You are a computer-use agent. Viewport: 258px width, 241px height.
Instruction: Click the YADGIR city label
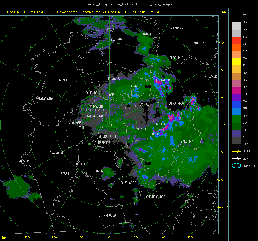tap(198, 43)
